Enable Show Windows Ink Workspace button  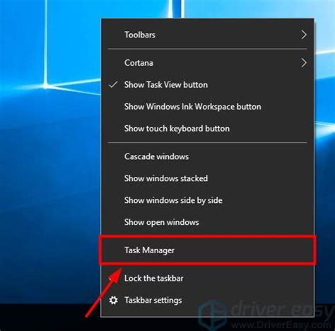(207, 107)
